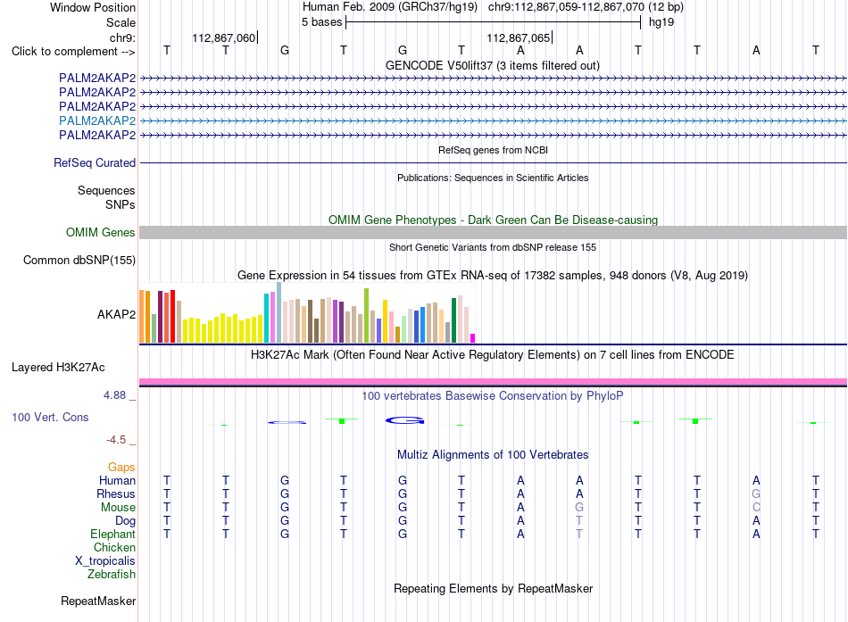Click the faded G in the Rhesus row
This screenshot has width=848, height=622.
756,493
